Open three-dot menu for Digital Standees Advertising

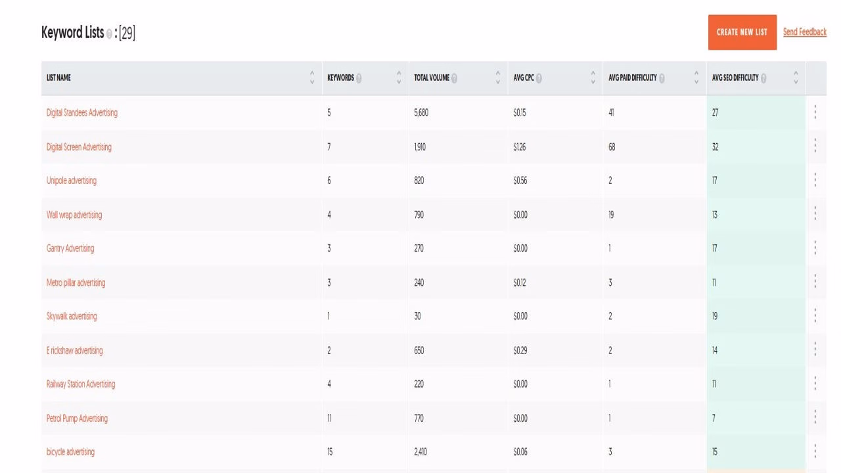815,112
